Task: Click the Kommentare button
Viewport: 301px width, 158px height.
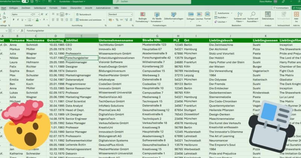Action: click(281, 8)
